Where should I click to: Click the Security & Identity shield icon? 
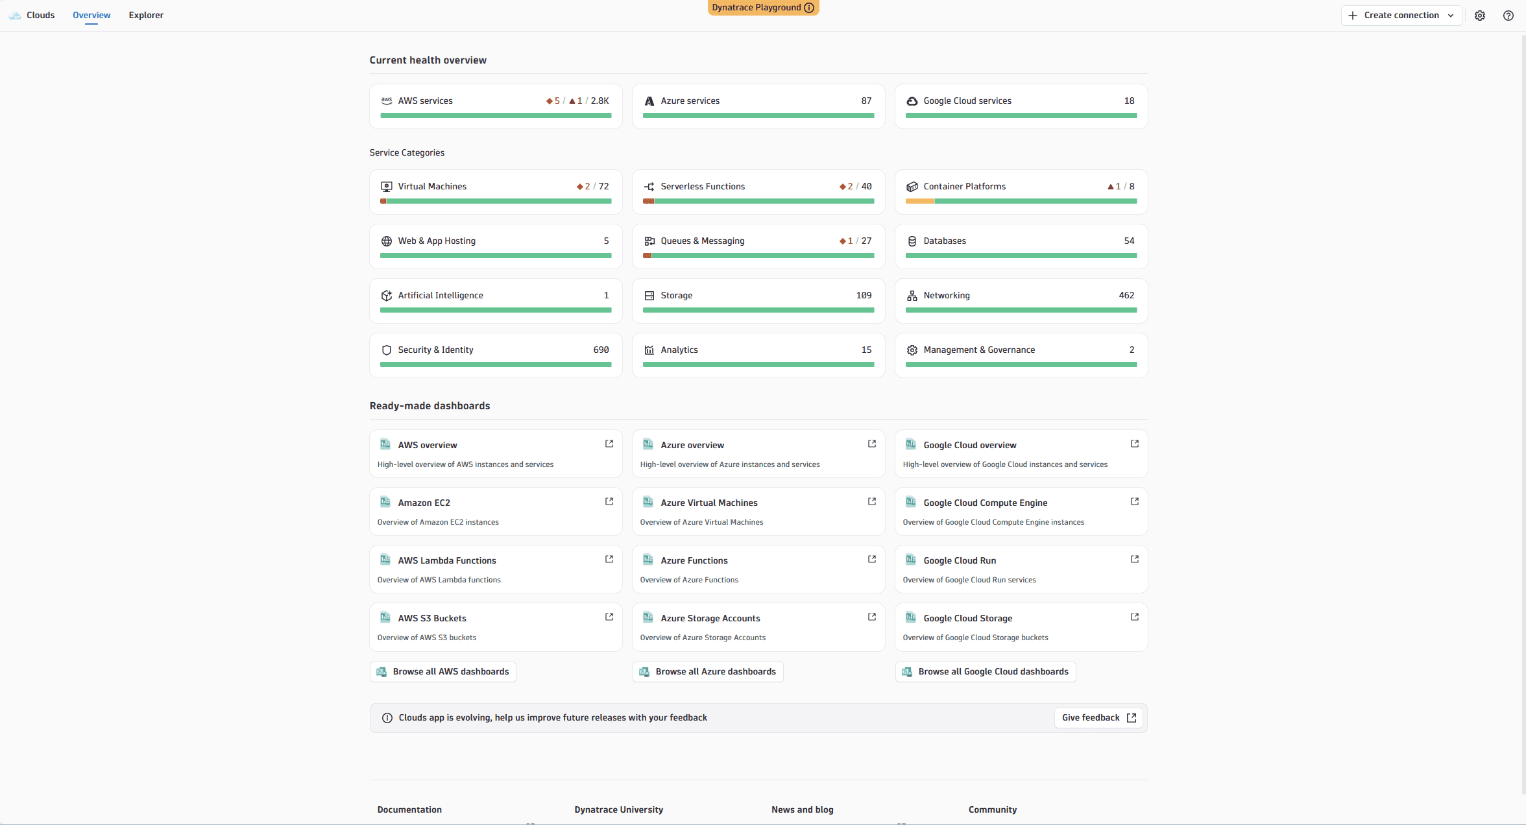[x=387, y=350]
